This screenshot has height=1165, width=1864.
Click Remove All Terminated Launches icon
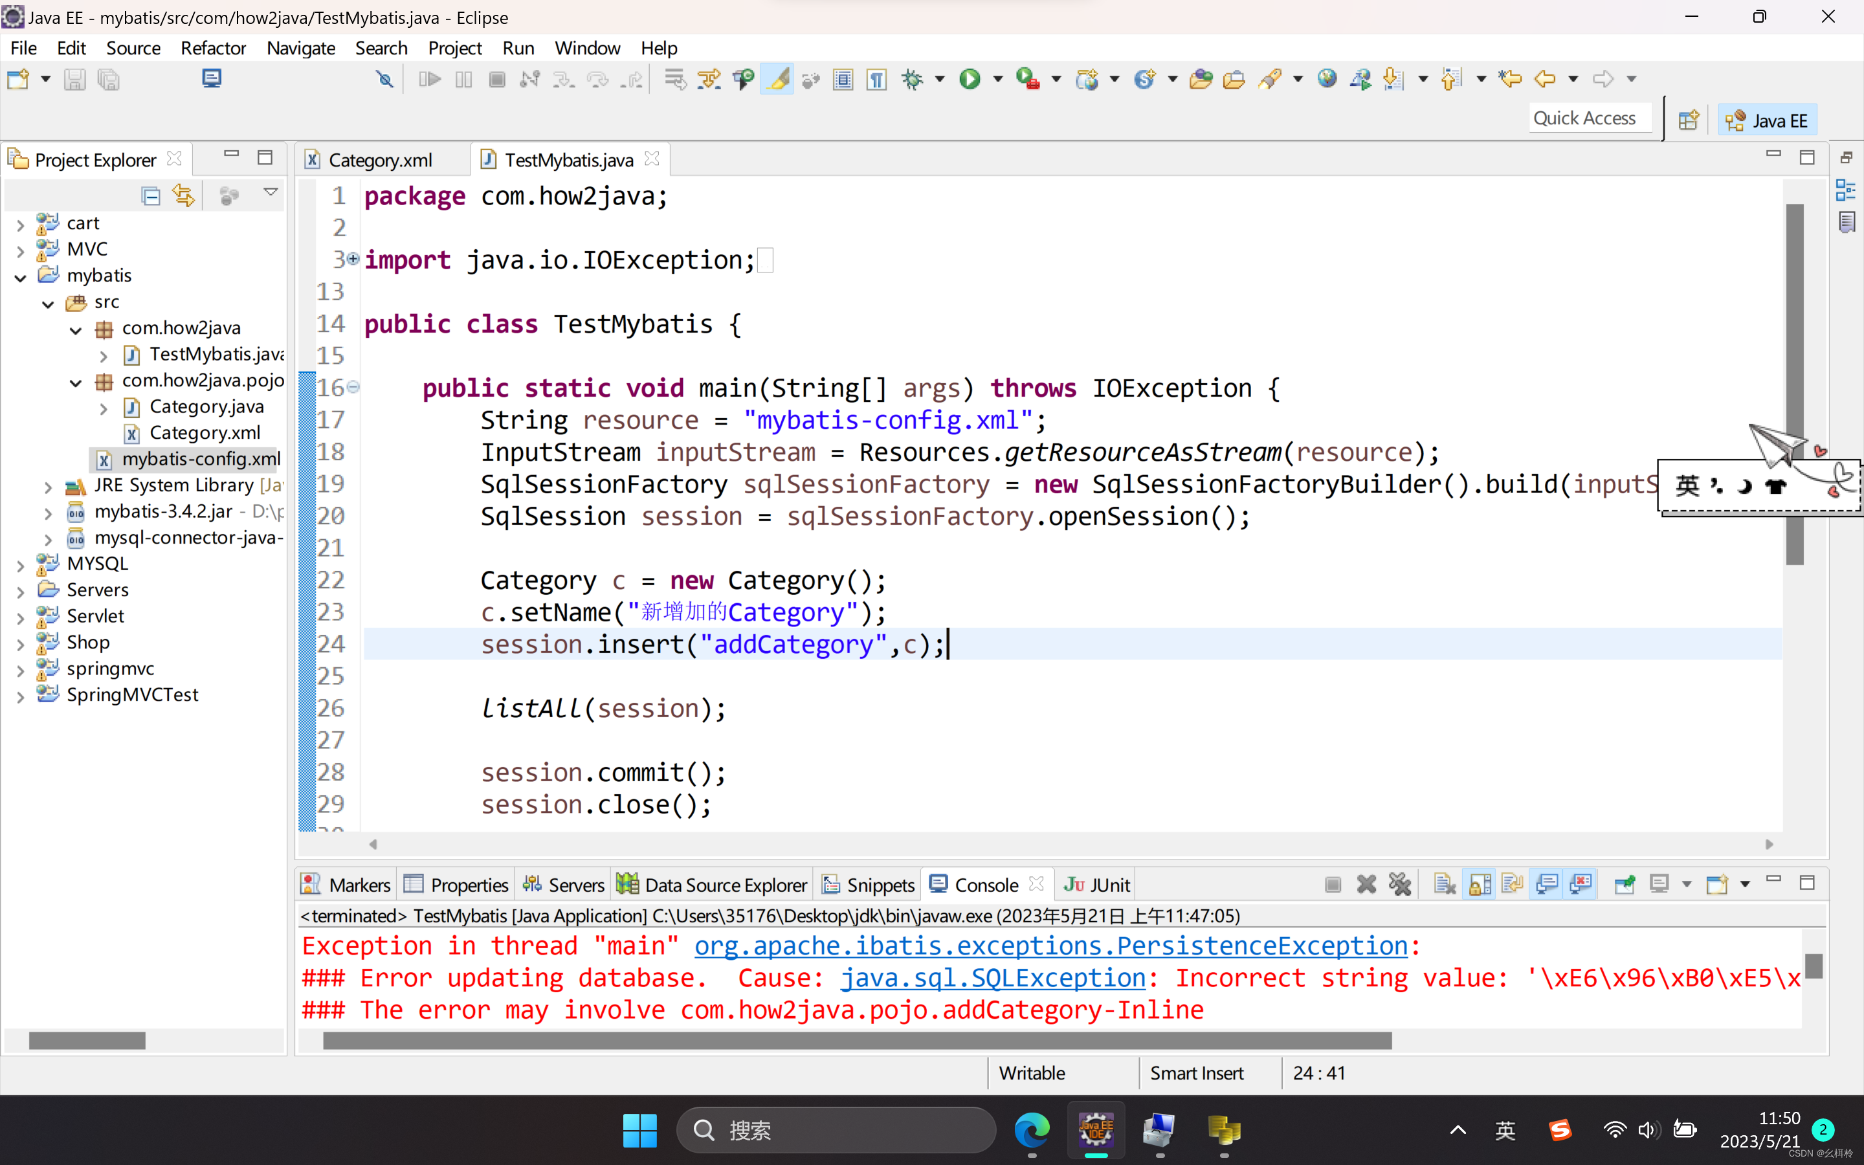point(1399,885)
